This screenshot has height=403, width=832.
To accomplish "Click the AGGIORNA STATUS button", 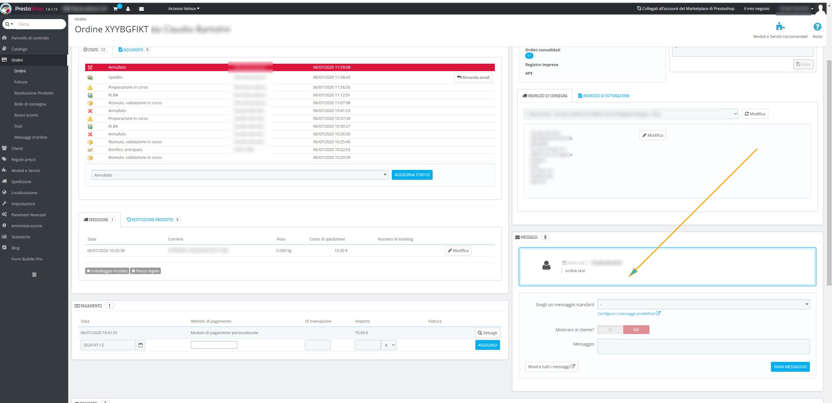I will click(412, 175).
